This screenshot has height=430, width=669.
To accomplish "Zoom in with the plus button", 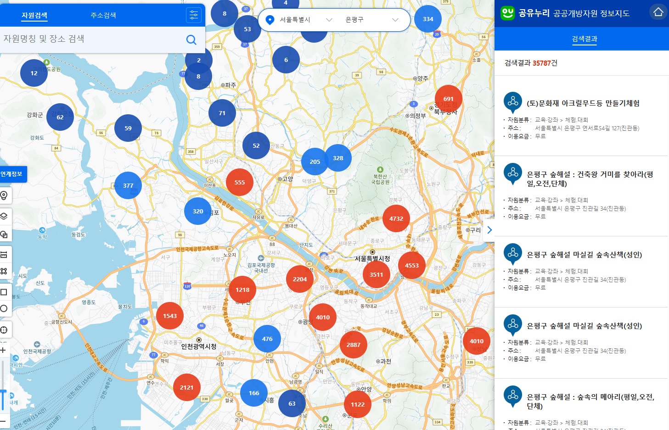I will tap(3, 350).
